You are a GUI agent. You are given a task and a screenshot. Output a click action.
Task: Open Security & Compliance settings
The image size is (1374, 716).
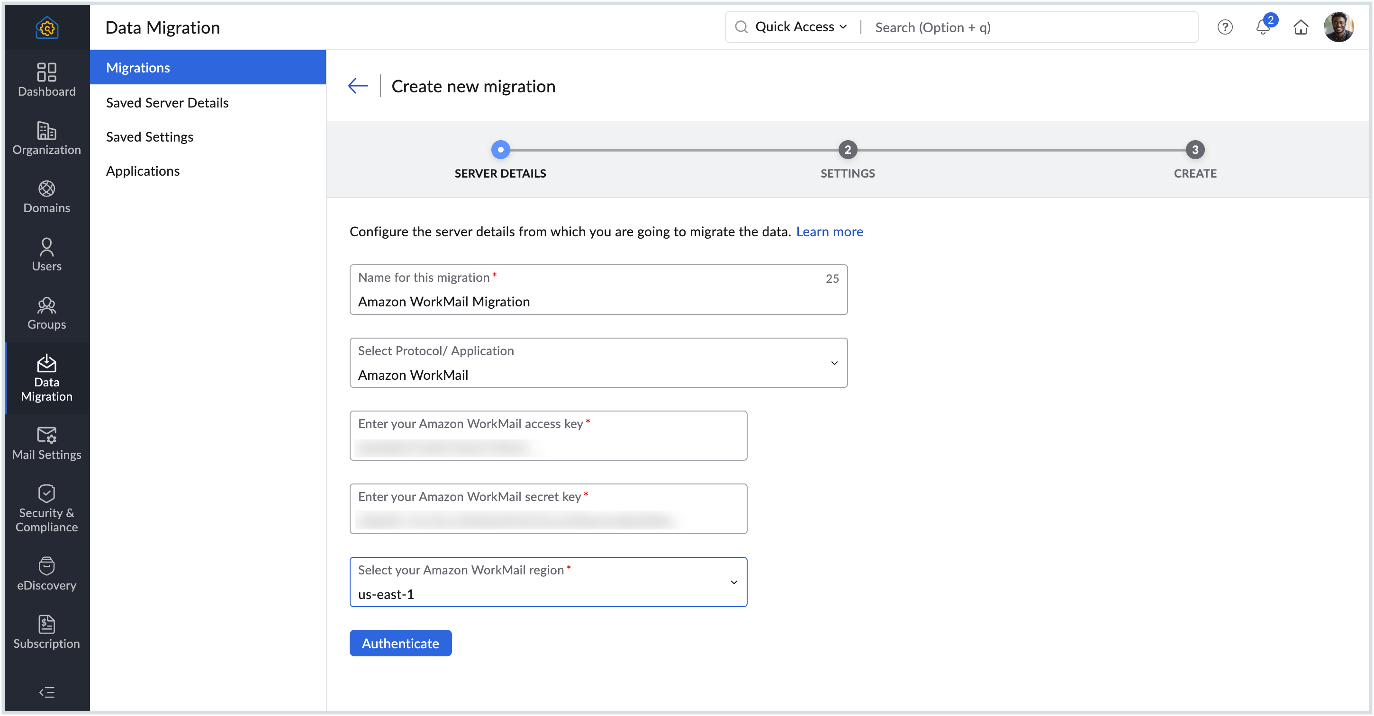click(46, 508)
